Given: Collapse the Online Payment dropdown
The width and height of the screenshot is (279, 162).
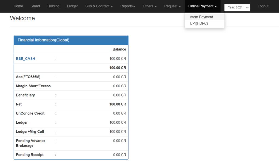Looking at the screenshot, I should 202,6.
